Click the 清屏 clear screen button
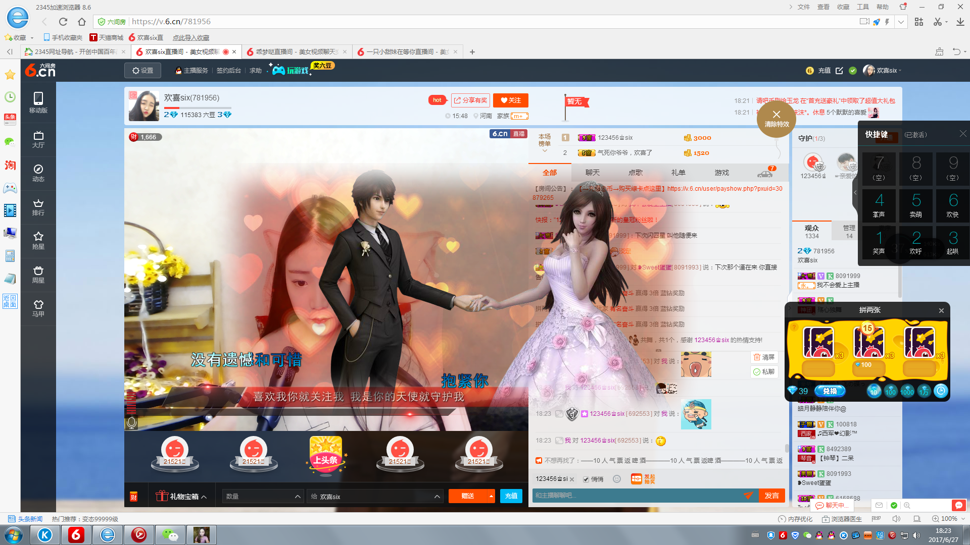Image resolution: width=970 pixels, height=545 pixels. point(764,357)
